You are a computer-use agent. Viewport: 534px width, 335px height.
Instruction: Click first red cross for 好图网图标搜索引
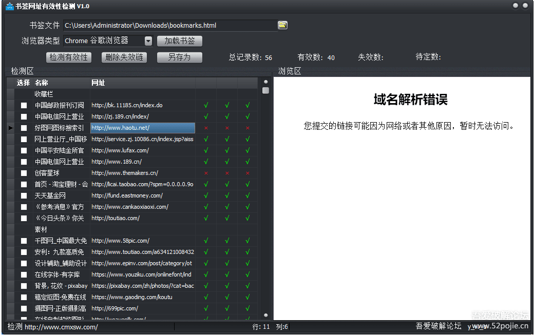click(x=206, y=128)
